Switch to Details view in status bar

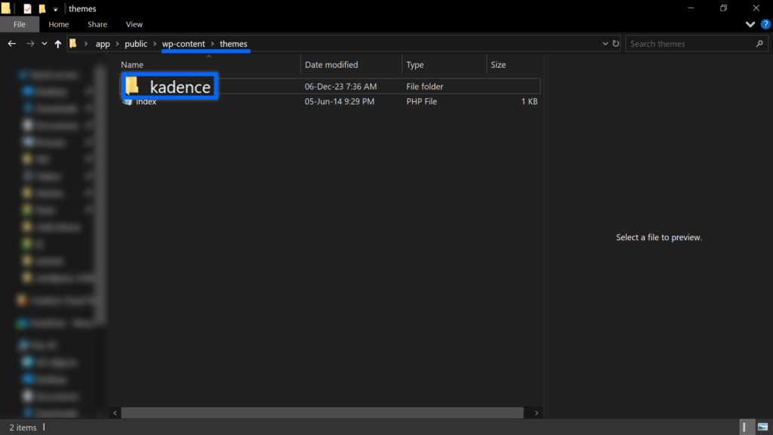click(x=747, y=427)
